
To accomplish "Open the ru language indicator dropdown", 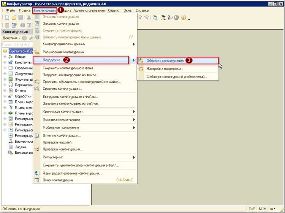I will point(272,209).
